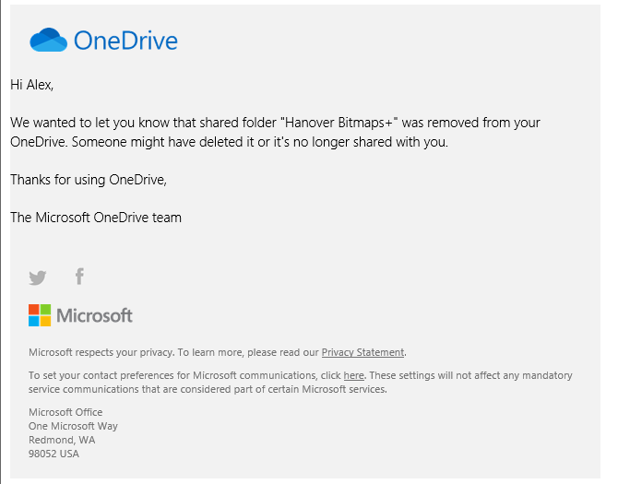Open the Facebook icon link
The width and height of the screenshot is (618, 484).
pos(79,276)
